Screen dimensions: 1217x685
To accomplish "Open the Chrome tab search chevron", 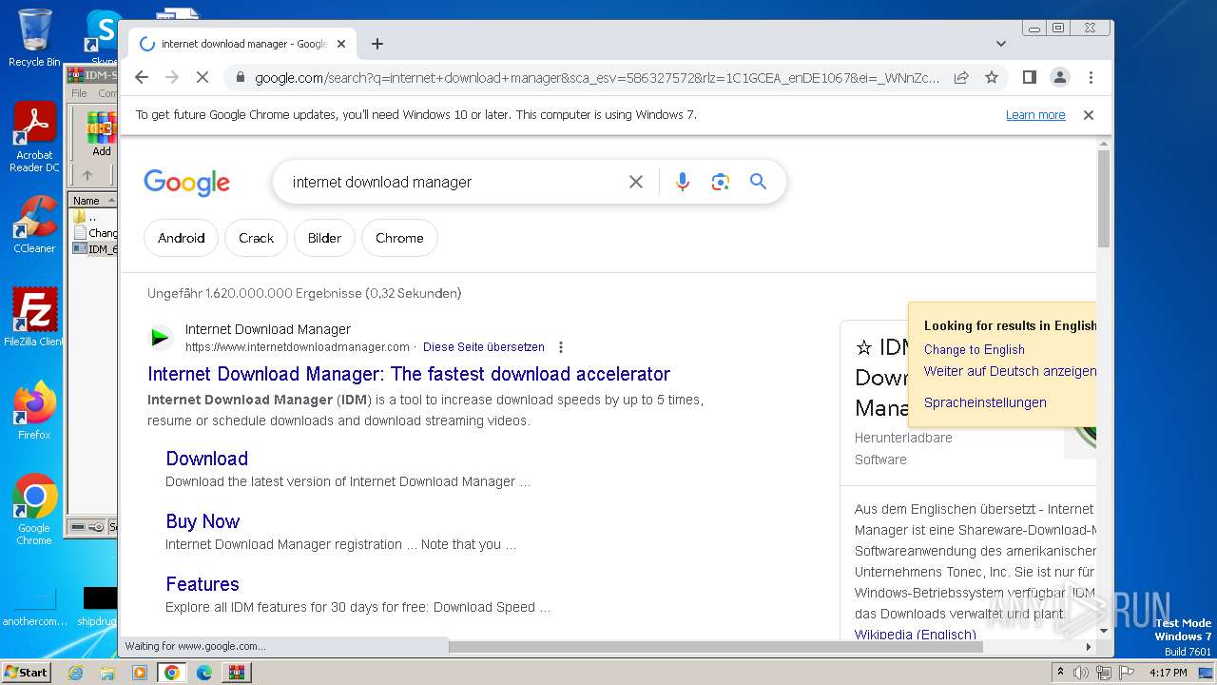I will pos(1000,44).
